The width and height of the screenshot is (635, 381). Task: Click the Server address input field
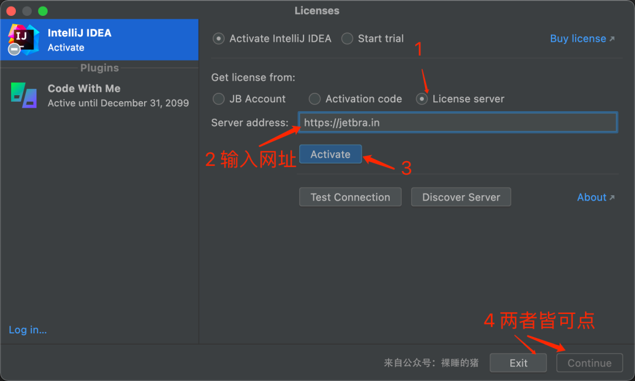coord(457,122)
